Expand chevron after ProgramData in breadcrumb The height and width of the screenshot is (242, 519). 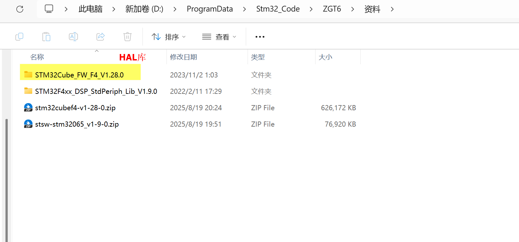(244, 9)
